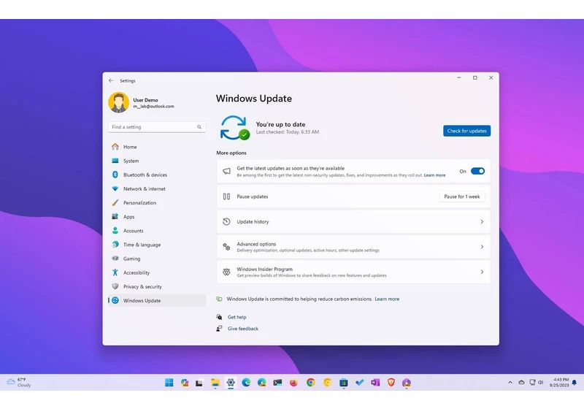The width and height of the screenshot is (584, 409).
Task: Open the Give feedback link
Action: (243, 329)
